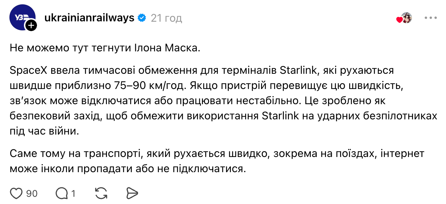Screen dimensions: 446x204
Task: Click the blue verified checkmark badge
Action: (x=142, y=18)
